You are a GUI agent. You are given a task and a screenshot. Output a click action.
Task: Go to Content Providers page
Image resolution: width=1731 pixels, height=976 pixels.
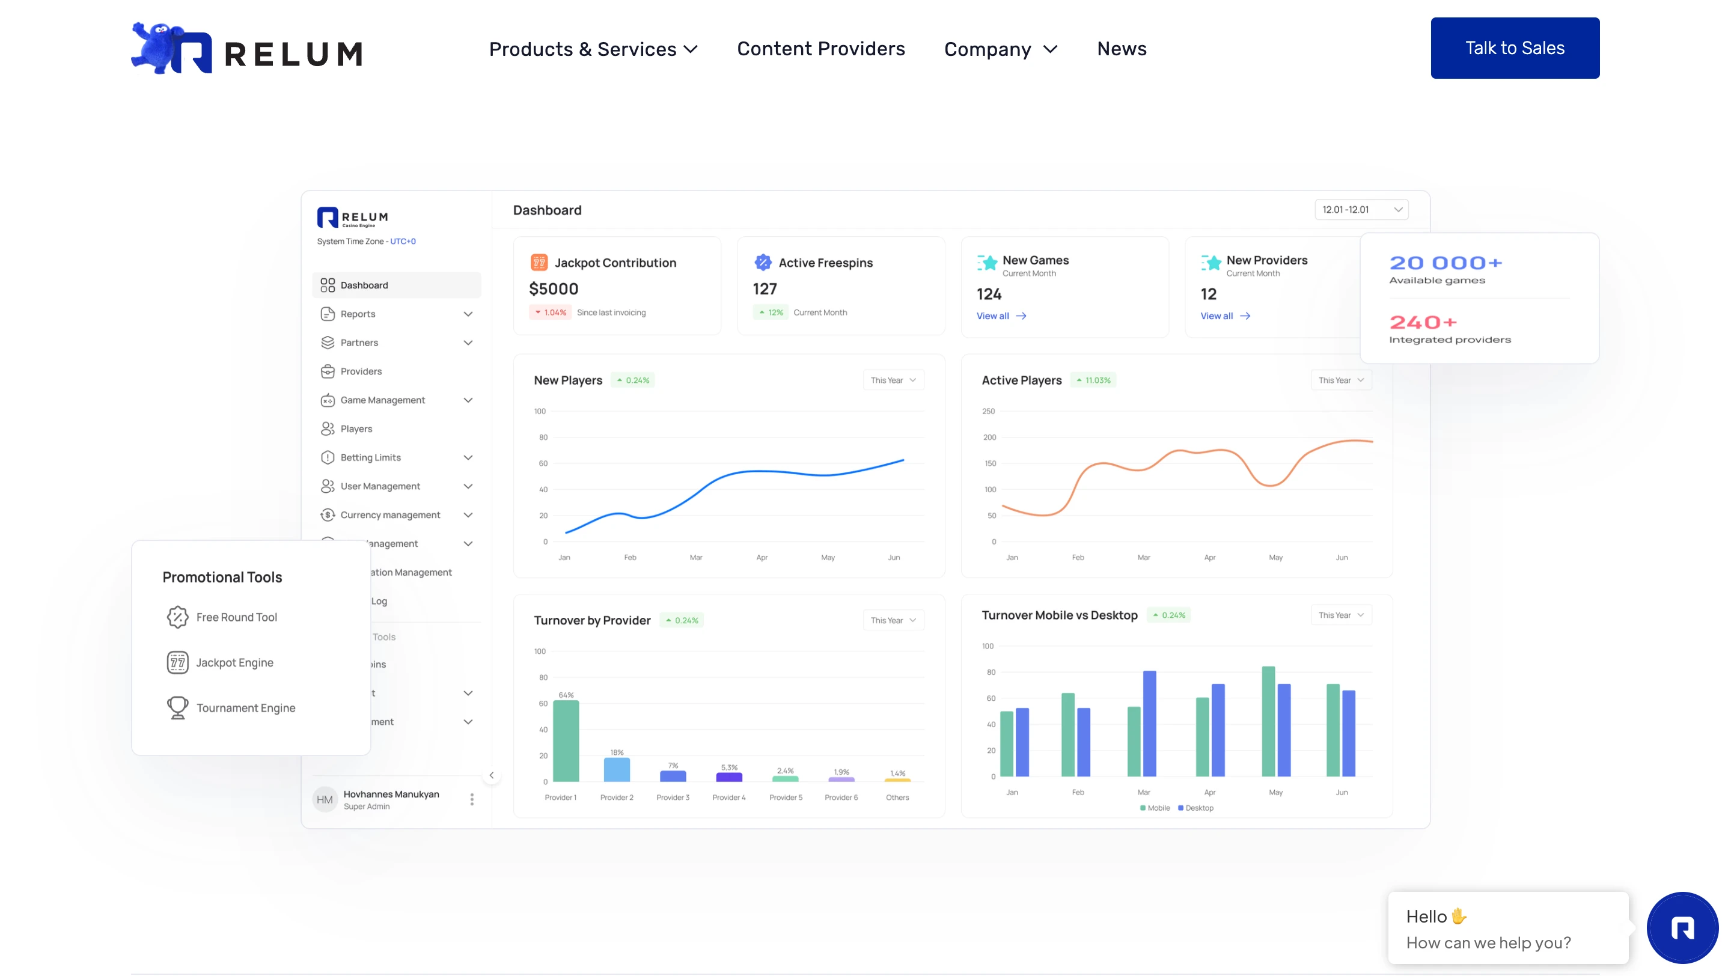coord(820,49)
